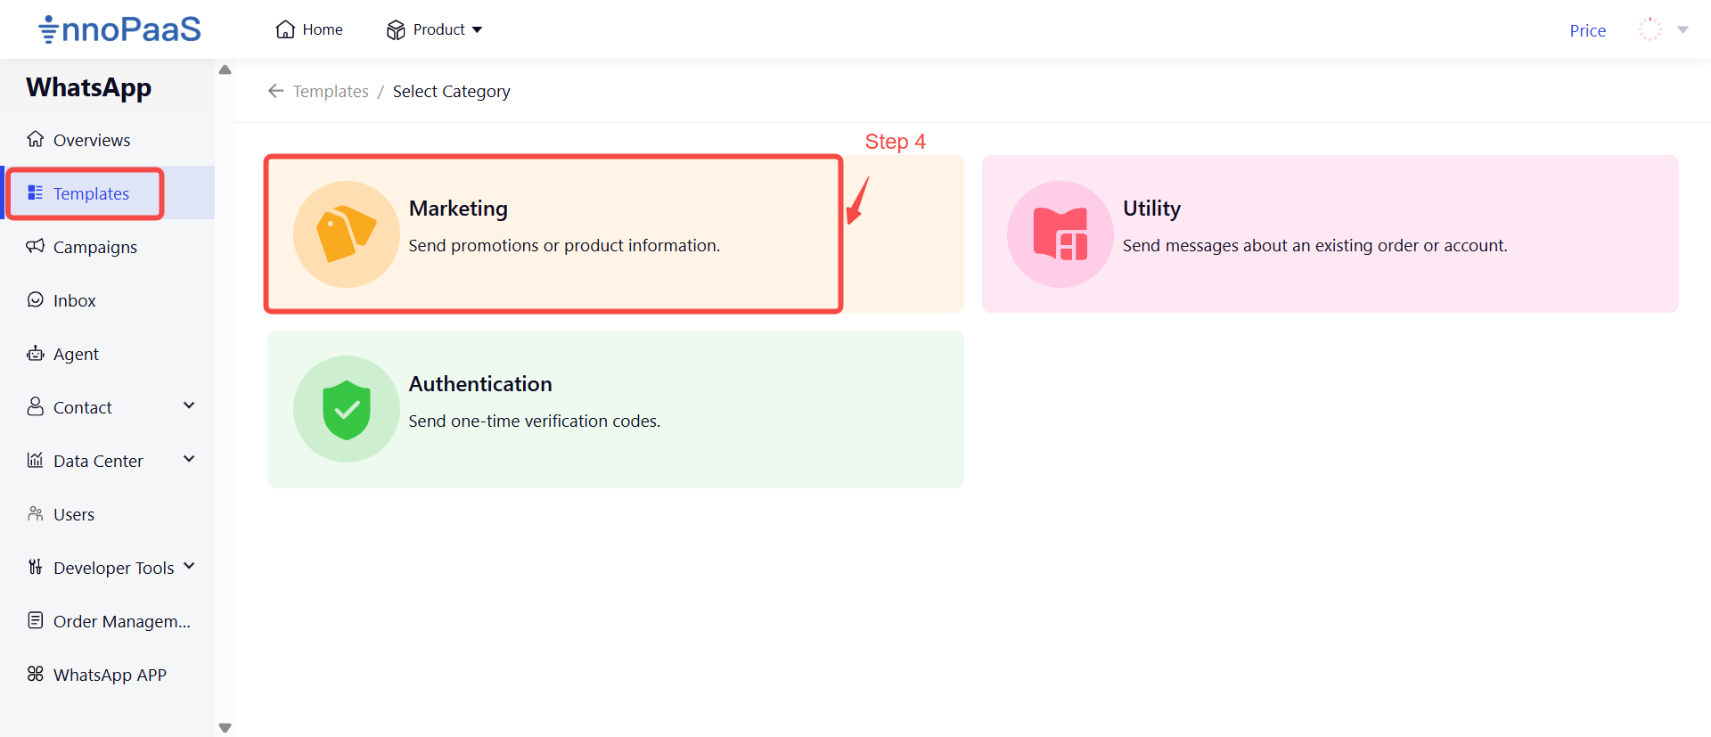Click the Utility pink layout icon
This screenshot has width=1711, height=737.
(x=1060, y=234)
